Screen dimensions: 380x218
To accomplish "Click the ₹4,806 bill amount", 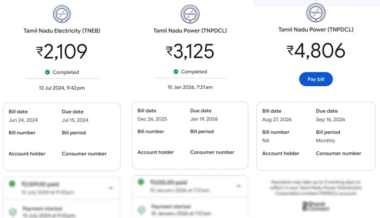I will pos(316,50).
